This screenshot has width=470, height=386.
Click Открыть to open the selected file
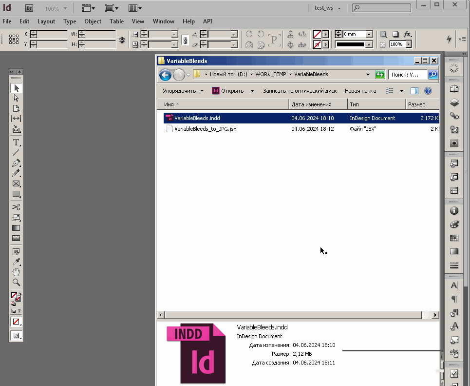pyautogui.click(x=228, y=91)
